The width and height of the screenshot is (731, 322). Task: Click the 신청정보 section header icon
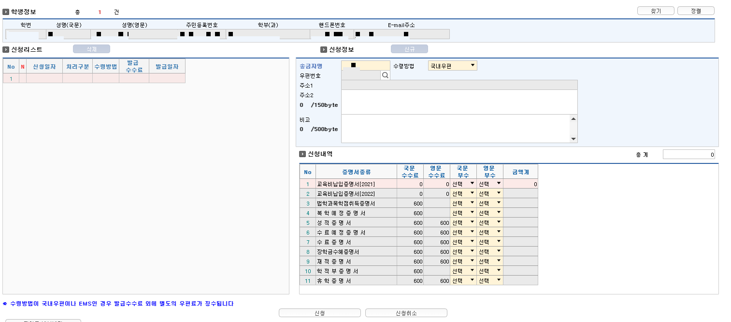(323, 48)
